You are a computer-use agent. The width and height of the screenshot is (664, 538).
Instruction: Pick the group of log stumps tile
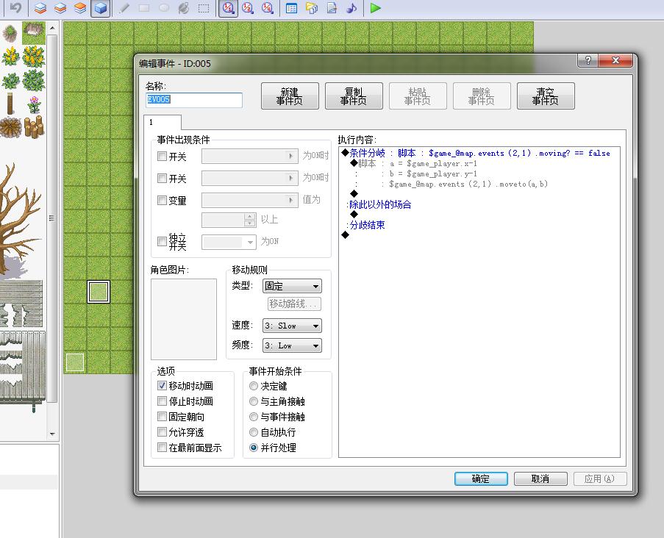click(33, 127)
